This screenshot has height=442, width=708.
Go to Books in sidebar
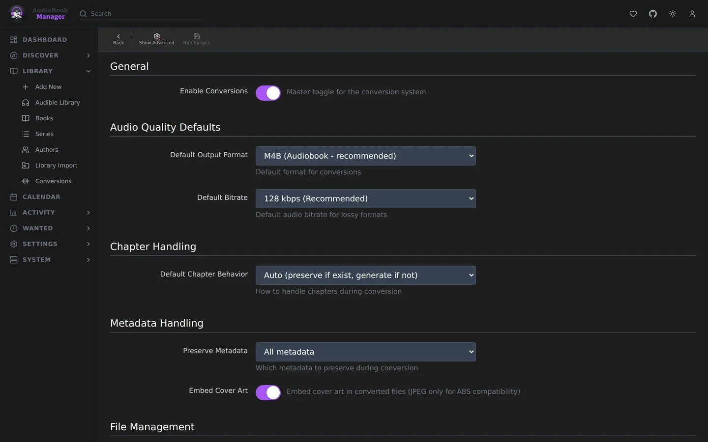pyautogui.click(x=44, y=118)
